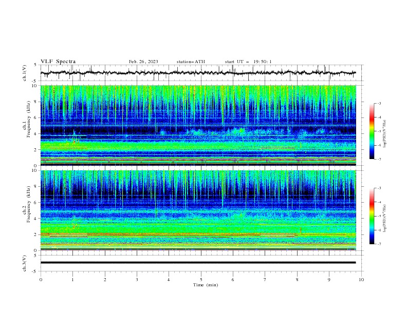Select the ch.1 colorbar "log(PSD)(V²/Hz)" label
407x314 pixels.
(x=385, y=134)
